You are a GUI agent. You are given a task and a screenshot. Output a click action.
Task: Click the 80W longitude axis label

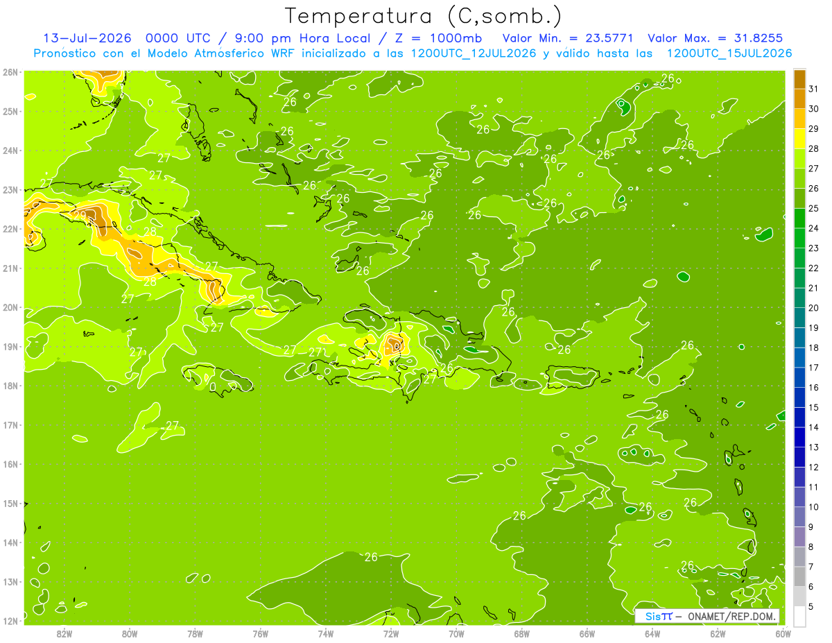(x=130, y=633)
